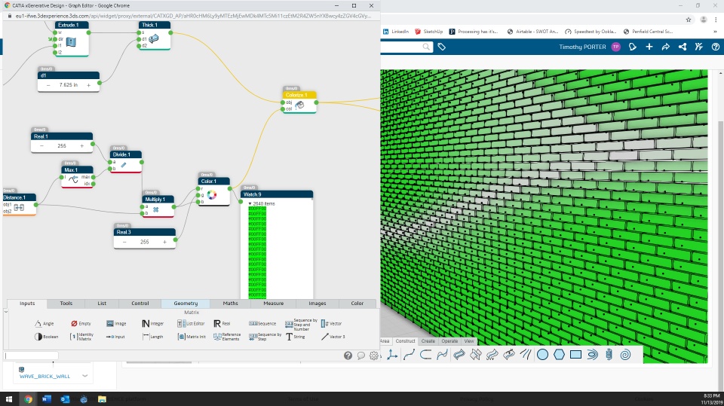Insert an Identity Matrix node
Image resolution: width=724 pixels, height=406 pixels.
click(x=81, y=337)
